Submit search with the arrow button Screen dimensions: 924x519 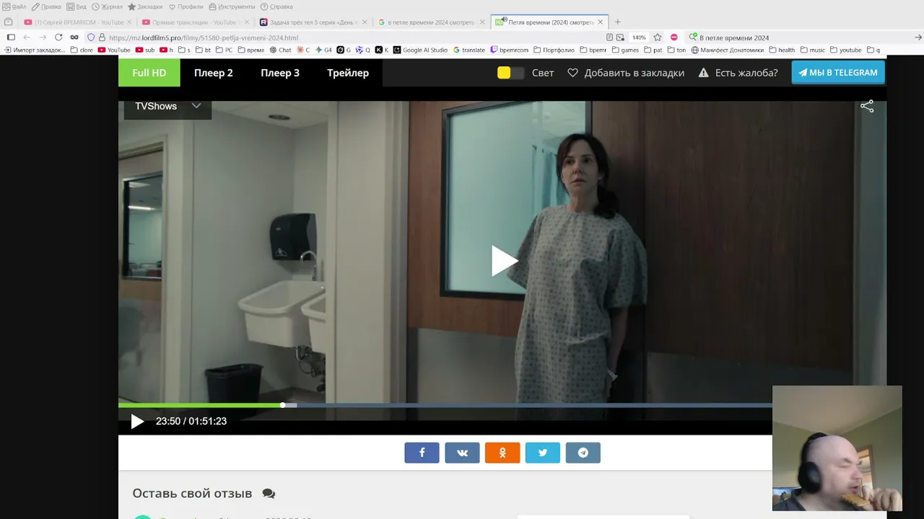pos(918,37)
